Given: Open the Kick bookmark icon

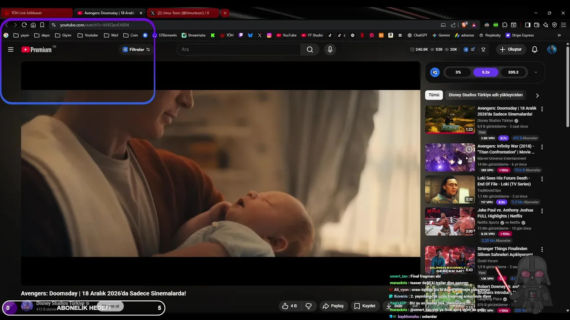Looking at the screenshot, I should (213, 35).
